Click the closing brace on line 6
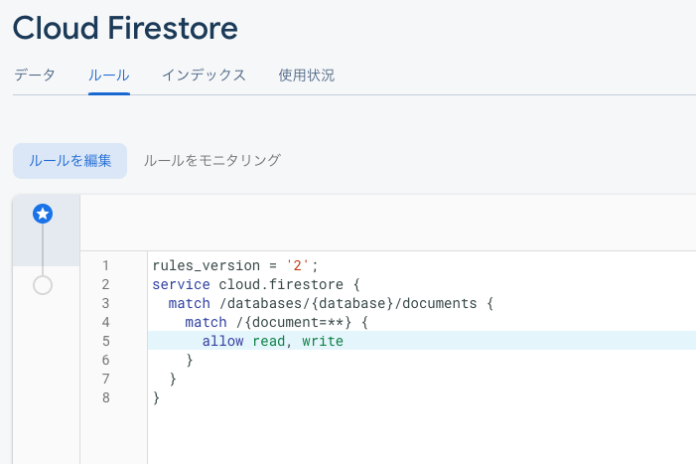Screen dimensions: 696x464 (x=190, y=360)
